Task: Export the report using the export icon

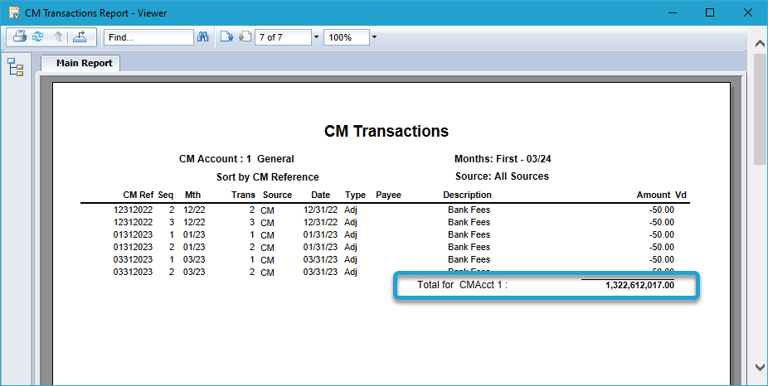Action: [80, 36]
